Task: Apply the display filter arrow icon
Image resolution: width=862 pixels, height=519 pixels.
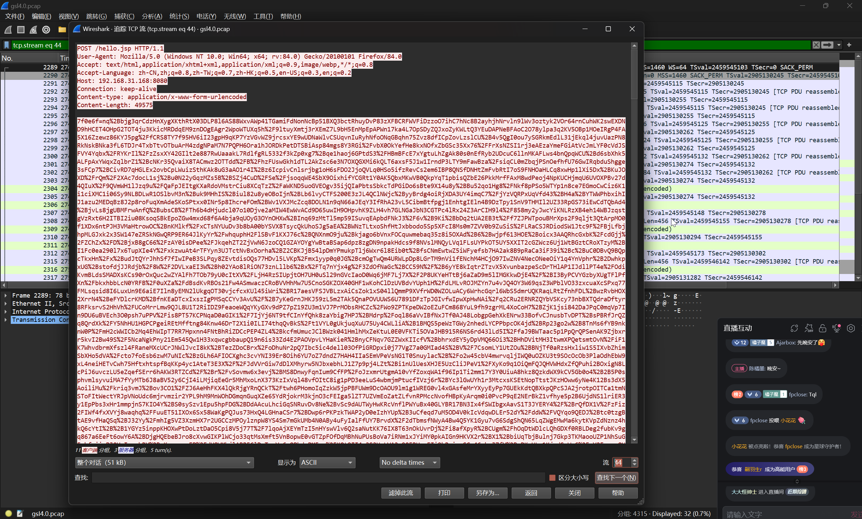Action: [827, 45]
